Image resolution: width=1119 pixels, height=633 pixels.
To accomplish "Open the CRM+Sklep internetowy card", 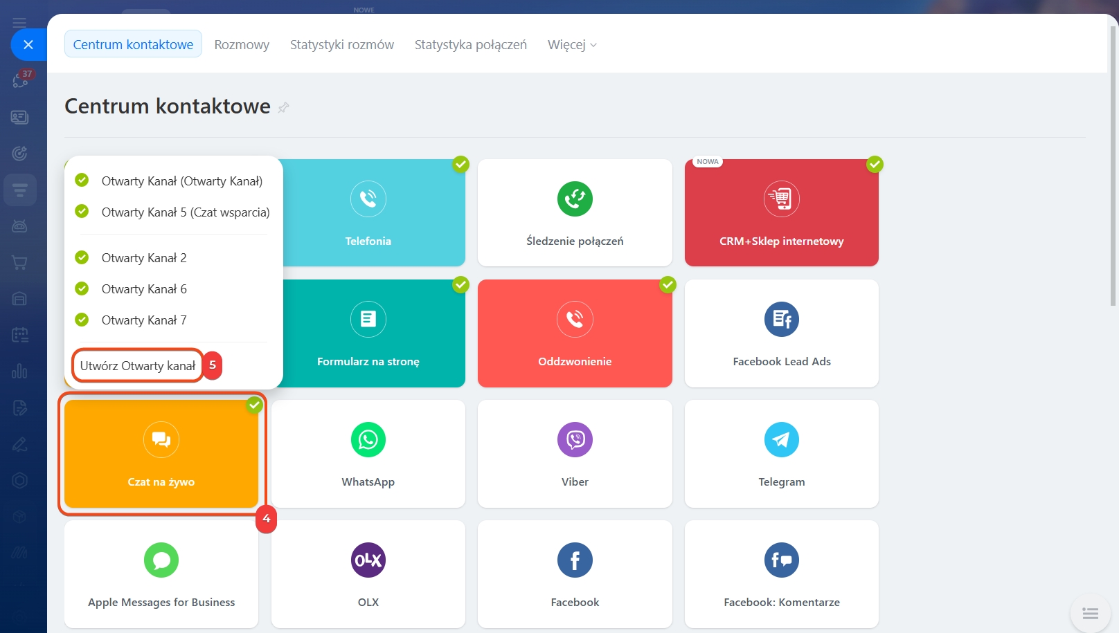I will (x=781, y=213).
